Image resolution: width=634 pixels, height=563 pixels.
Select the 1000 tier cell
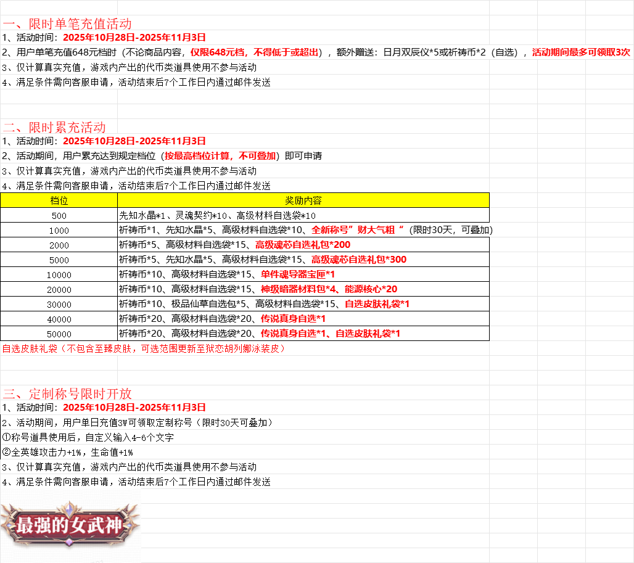(x=59, y=230)
